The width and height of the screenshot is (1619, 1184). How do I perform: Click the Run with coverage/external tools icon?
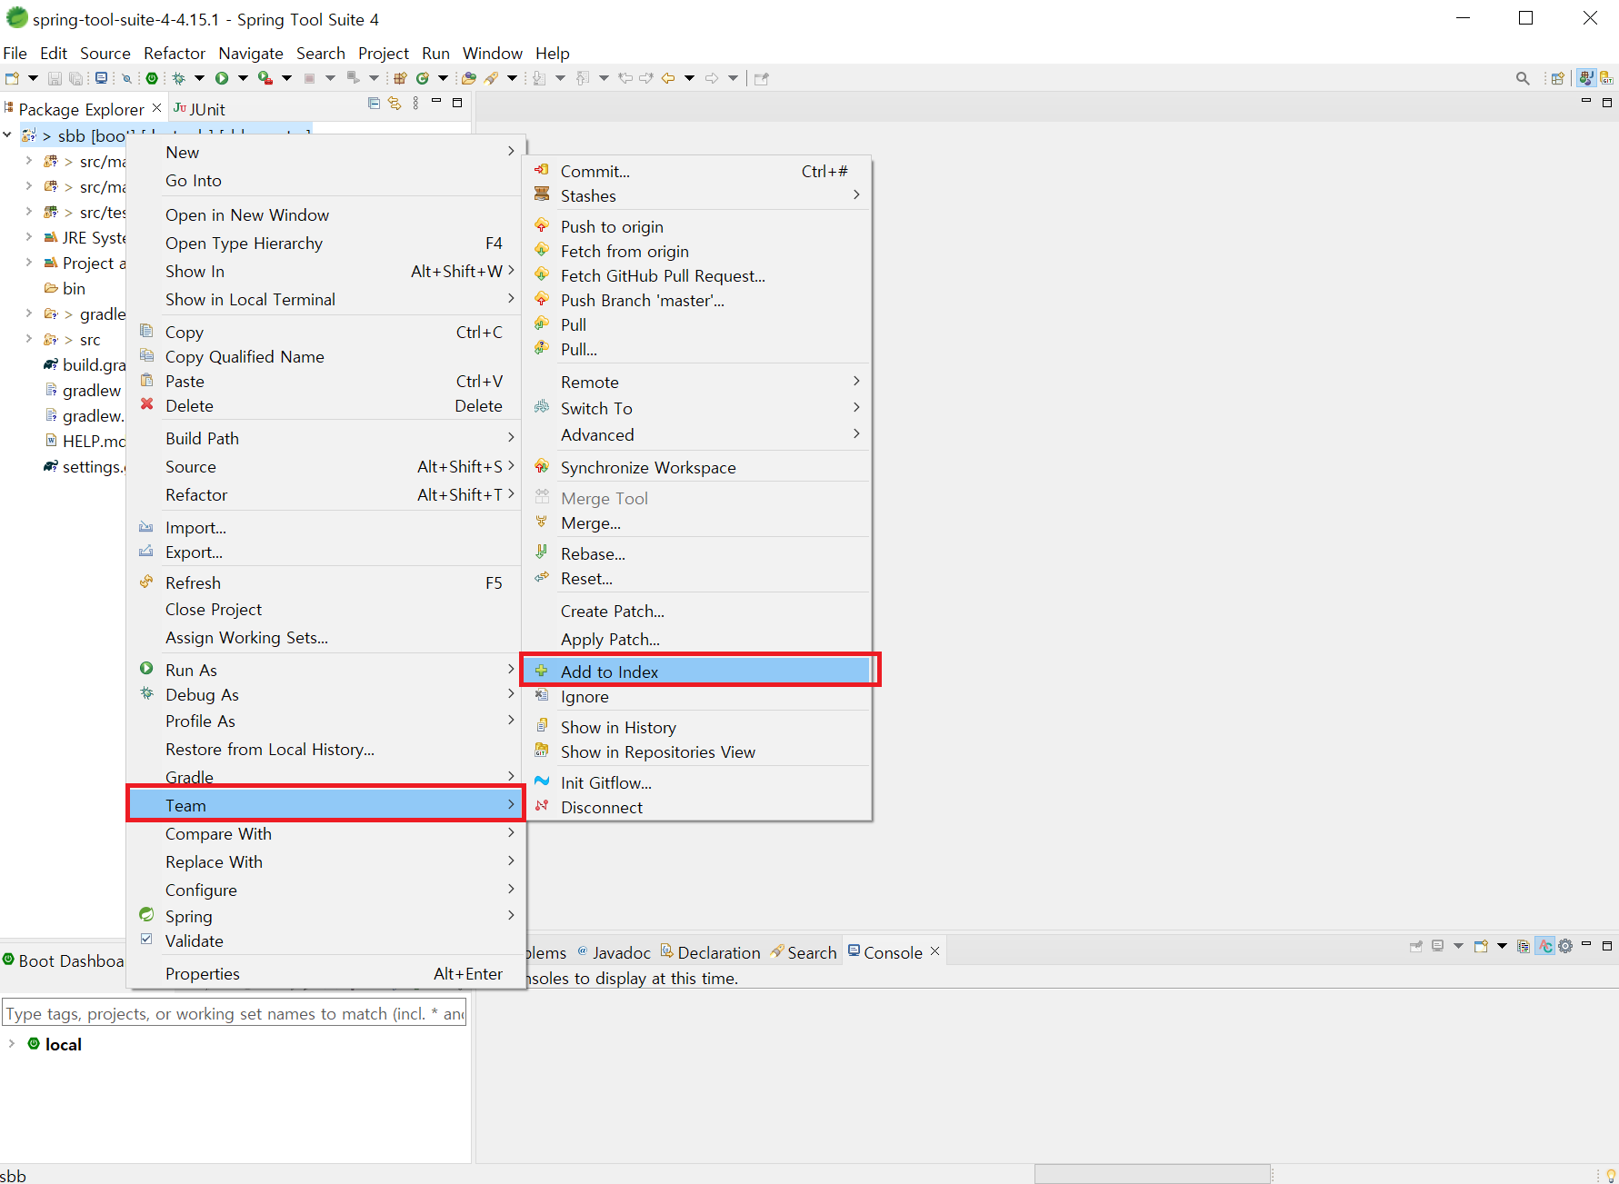coord(265,78)
